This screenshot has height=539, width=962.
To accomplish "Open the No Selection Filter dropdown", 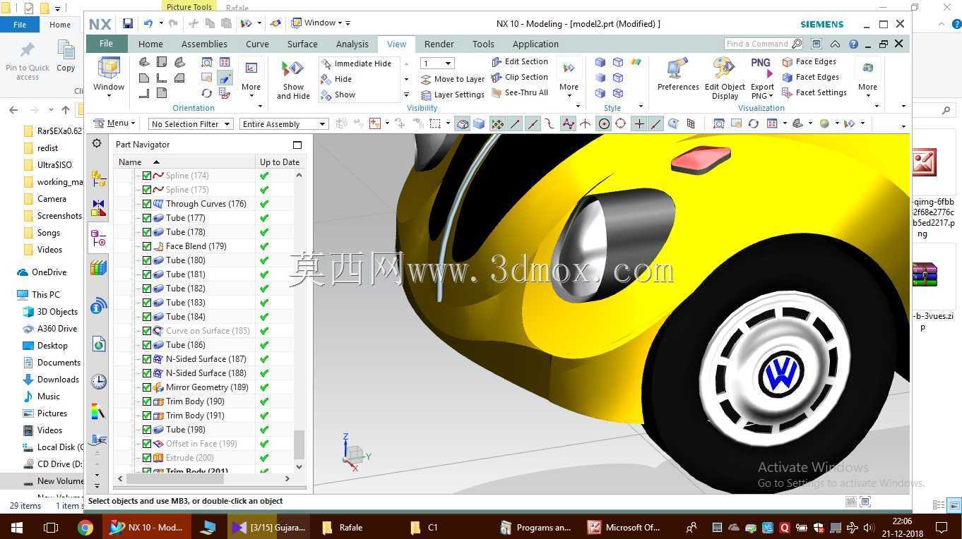I will coord(191,124).
